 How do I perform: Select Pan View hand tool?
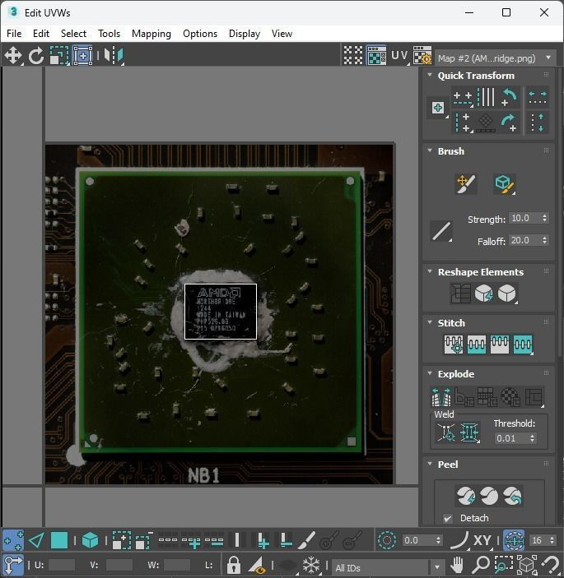point(457,565)
